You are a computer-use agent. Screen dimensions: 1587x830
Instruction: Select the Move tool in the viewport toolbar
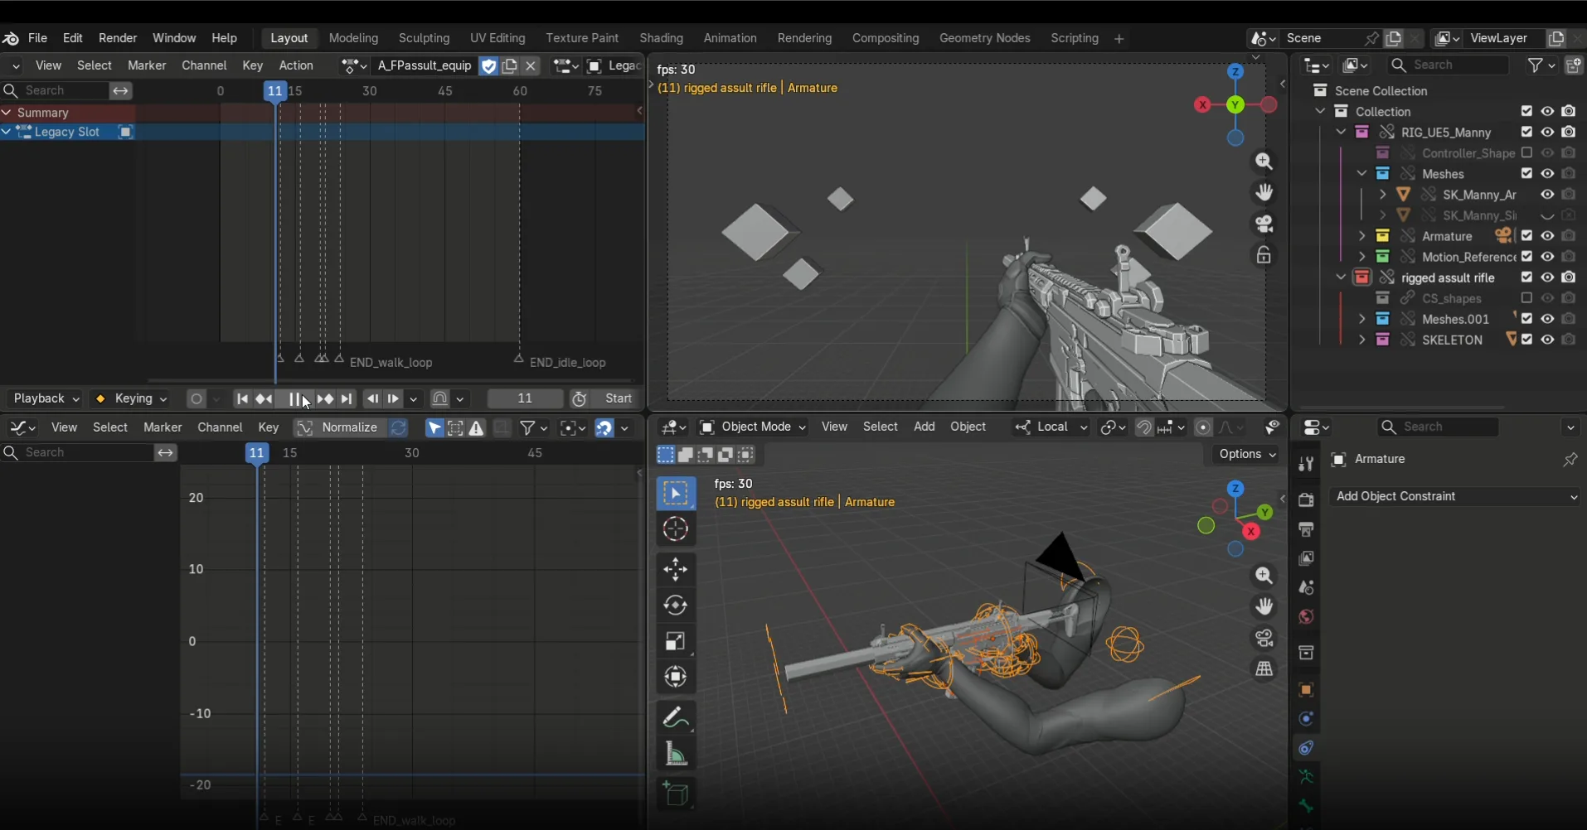676,569
